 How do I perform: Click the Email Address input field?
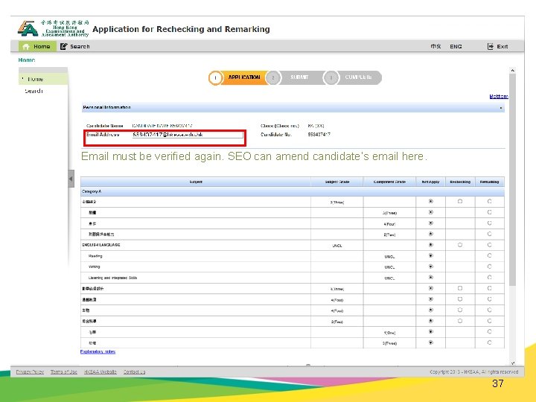pyautogui.click(x=188, y=135)
